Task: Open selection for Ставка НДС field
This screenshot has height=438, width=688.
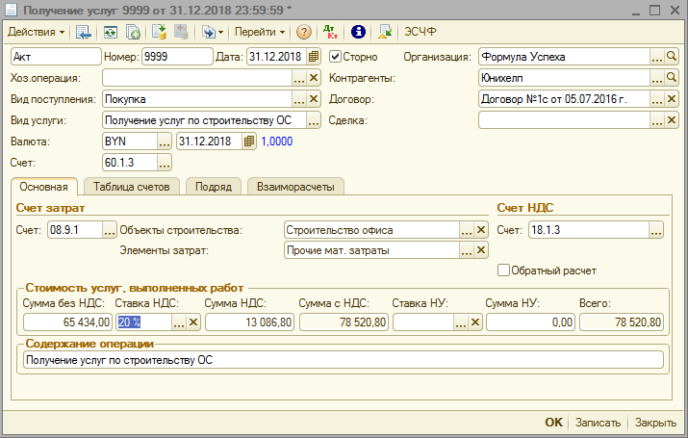Action: pos(177,322)
